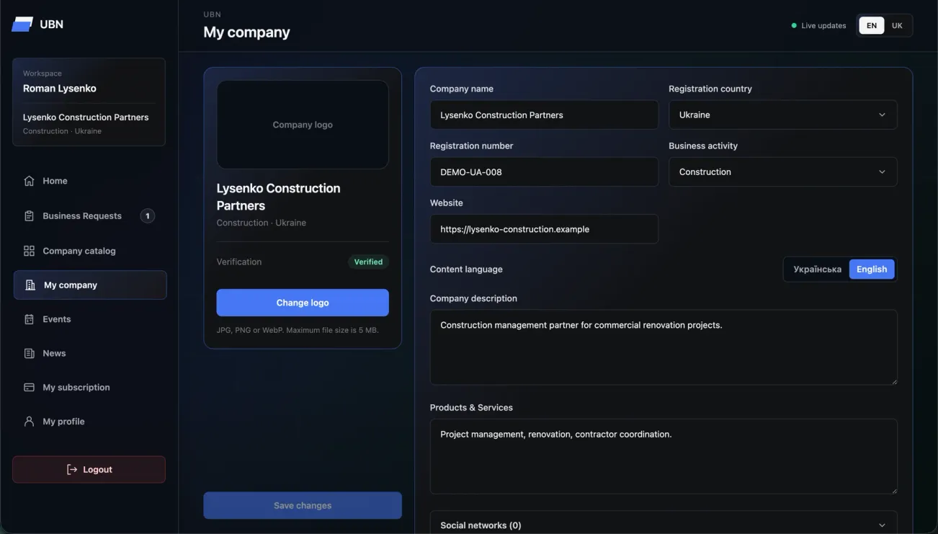Click the Registration number input field
The image size is (938, 534).
(x=544, y=172)
